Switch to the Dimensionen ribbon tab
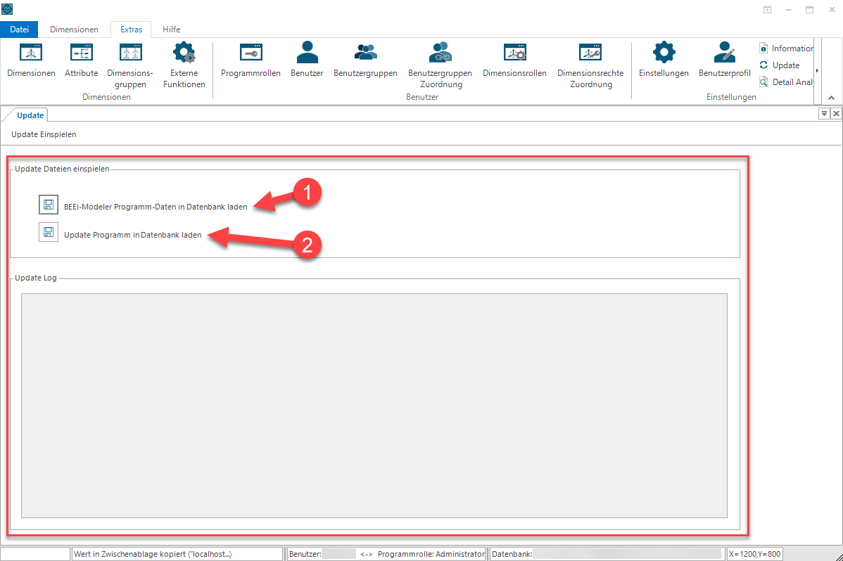The width and height of the screenshot is (843, 561). click(x=74, y=30)
